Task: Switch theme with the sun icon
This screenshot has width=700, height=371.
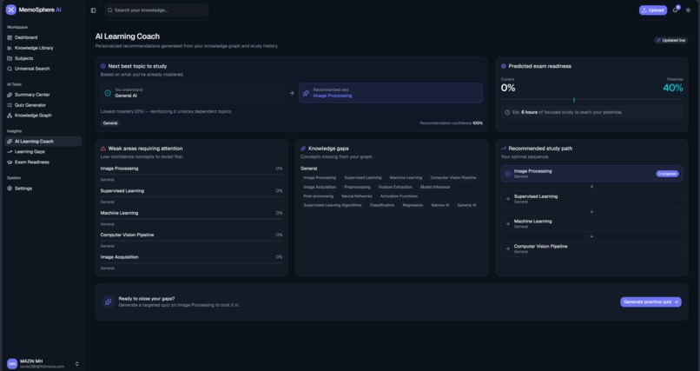Action: click(688, 10)
